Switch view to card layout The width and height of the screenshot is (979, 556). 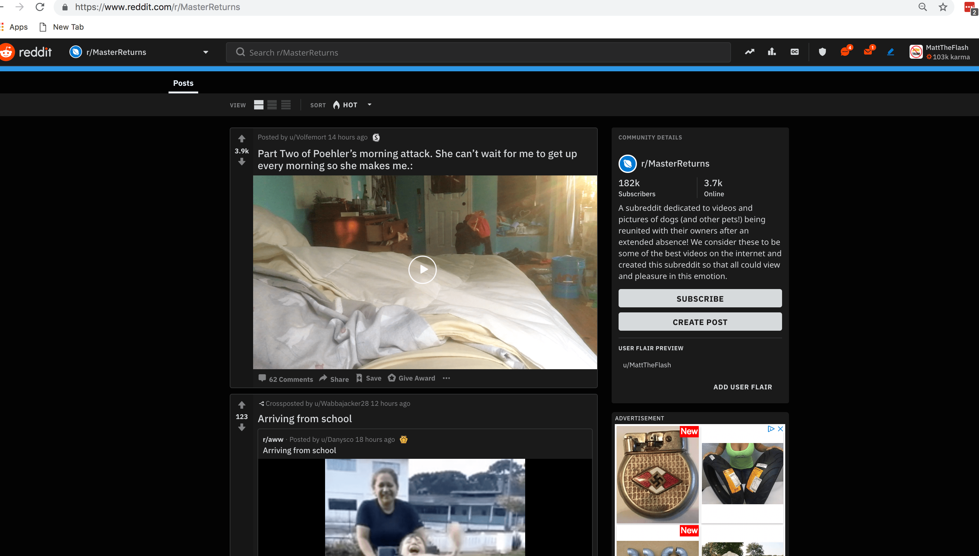258,105
